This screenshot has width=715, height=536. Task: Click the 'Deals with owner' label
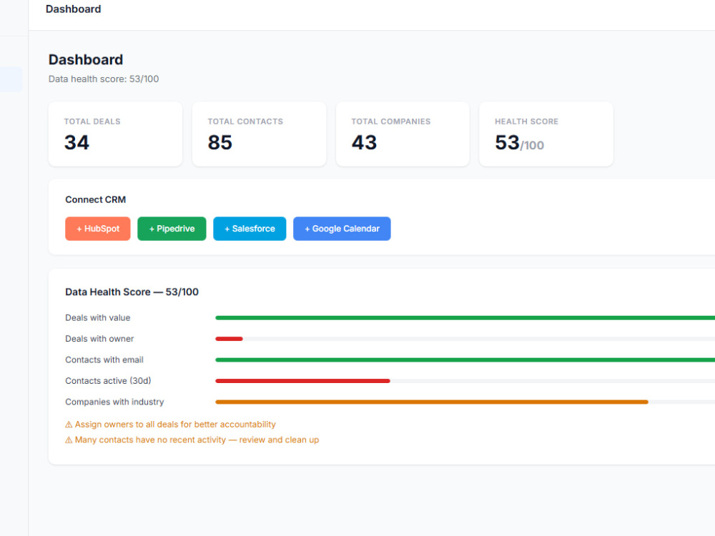click(x=99, y=339)
